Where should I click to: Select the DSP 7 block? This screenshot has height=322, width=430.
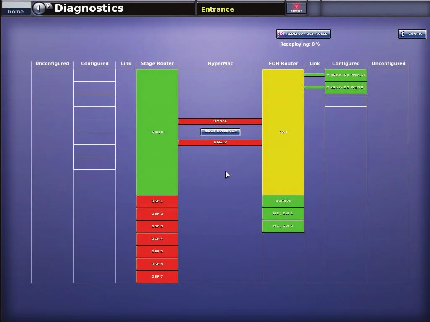tap(157, 277)
